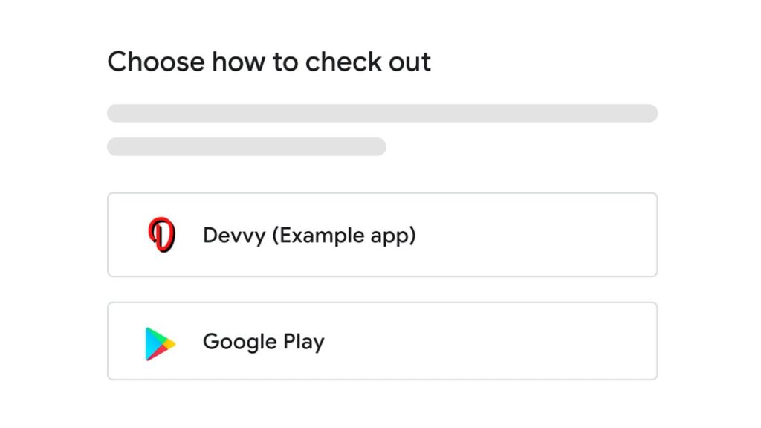Click the word "Play" in second option

click(303, 342)
